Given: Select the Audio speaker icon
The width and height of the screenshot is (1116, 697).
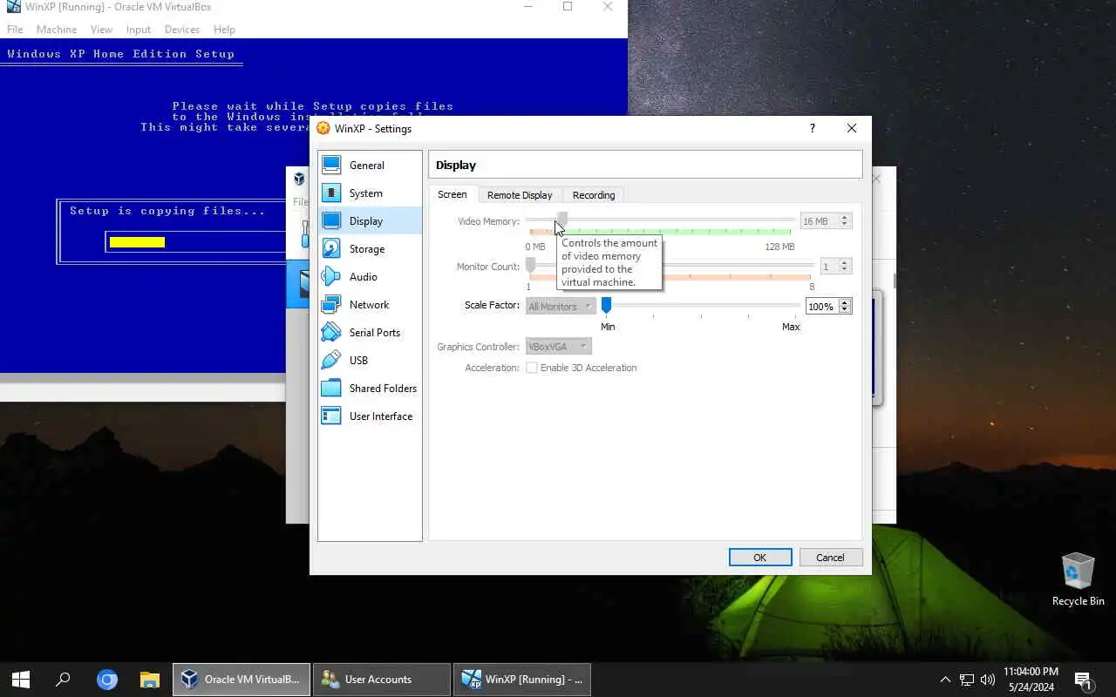Looking at the screenshot, I should (331, 277).
